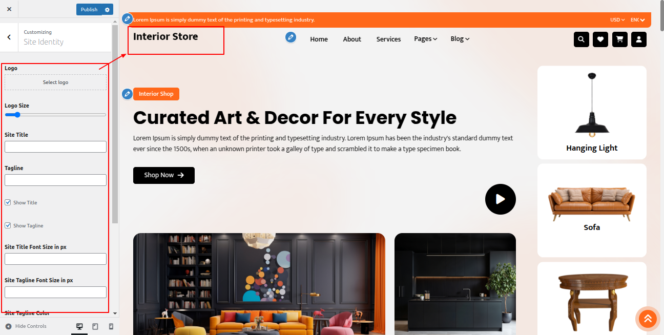Click the scroll-to-top orange arrow button
Image resolution: width=664 pixels, height=335 pixels.
(x=648, y=319)
